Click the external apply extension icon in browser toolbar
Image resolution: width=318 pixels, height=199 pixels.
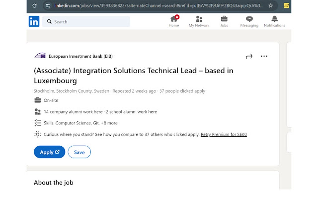click(x=286, y=6)
